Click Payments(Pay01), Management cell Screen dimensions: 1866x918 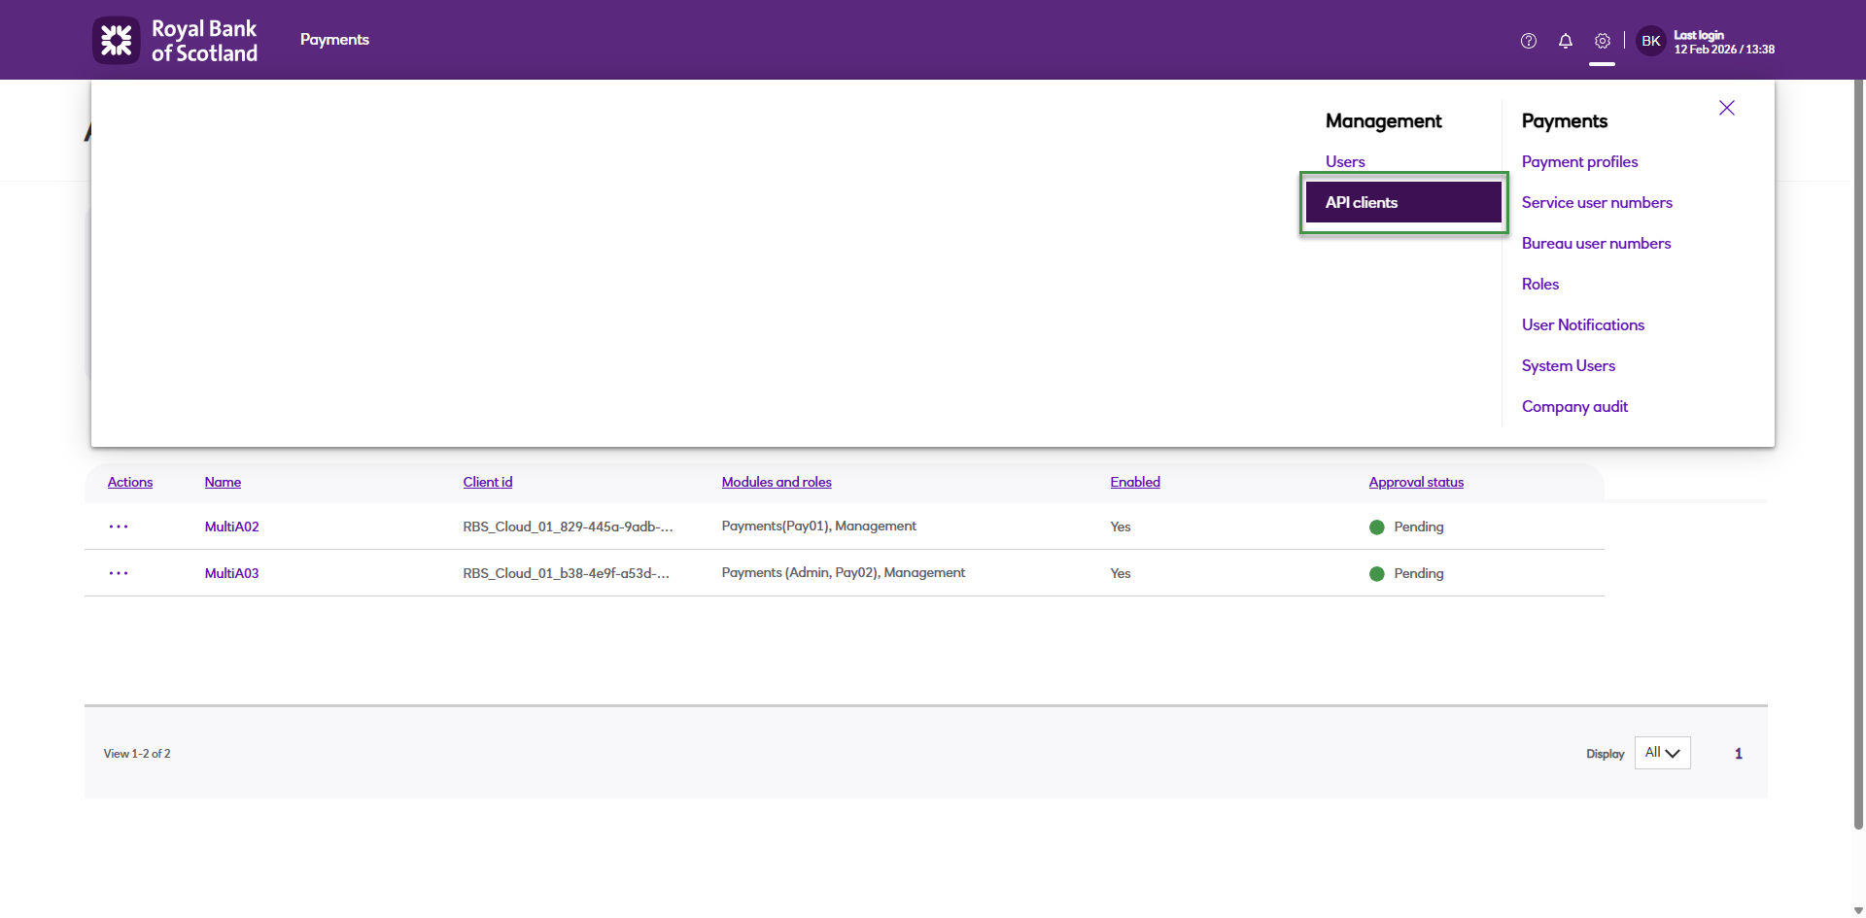click(x=818, y=526)
